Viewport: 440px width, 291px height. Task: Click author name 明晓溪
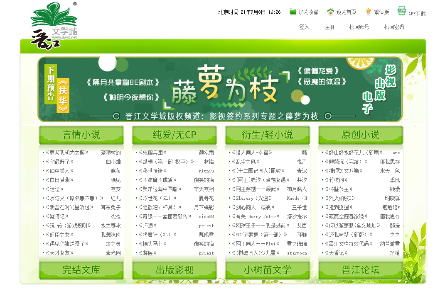(x=392, y=198)
